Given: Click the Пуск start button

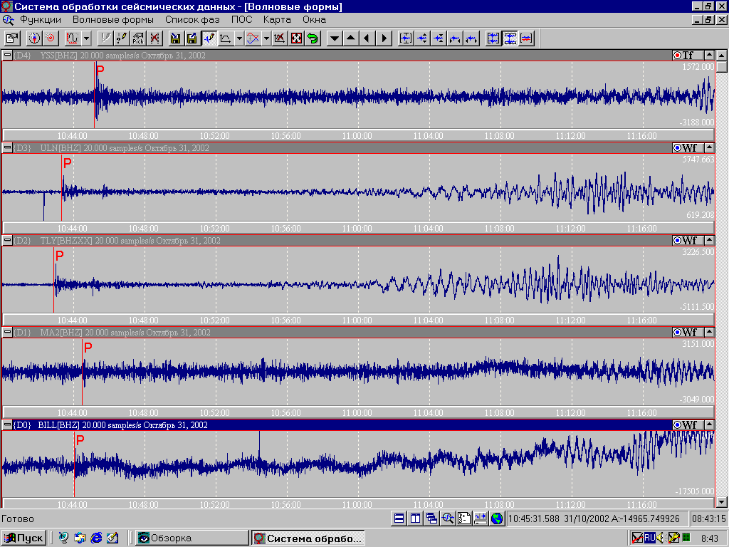Looking at the screenshot, I should 24,538.
